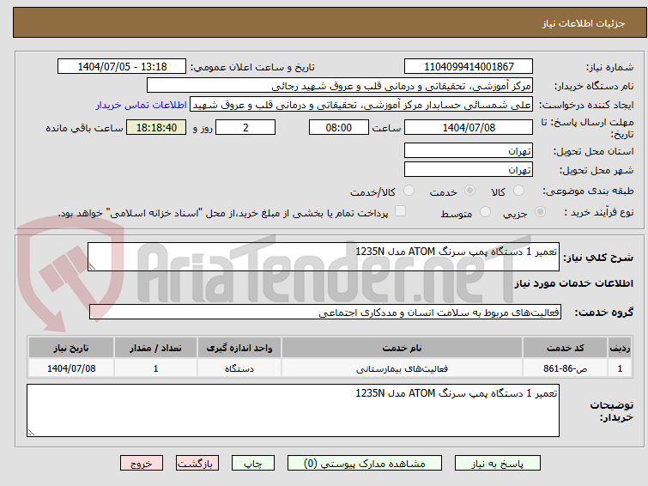The width and height of the screenshot is (648, 486).
Task: Select the خدمت radio button
Action: pyautogui.click(x=469, y=191)
